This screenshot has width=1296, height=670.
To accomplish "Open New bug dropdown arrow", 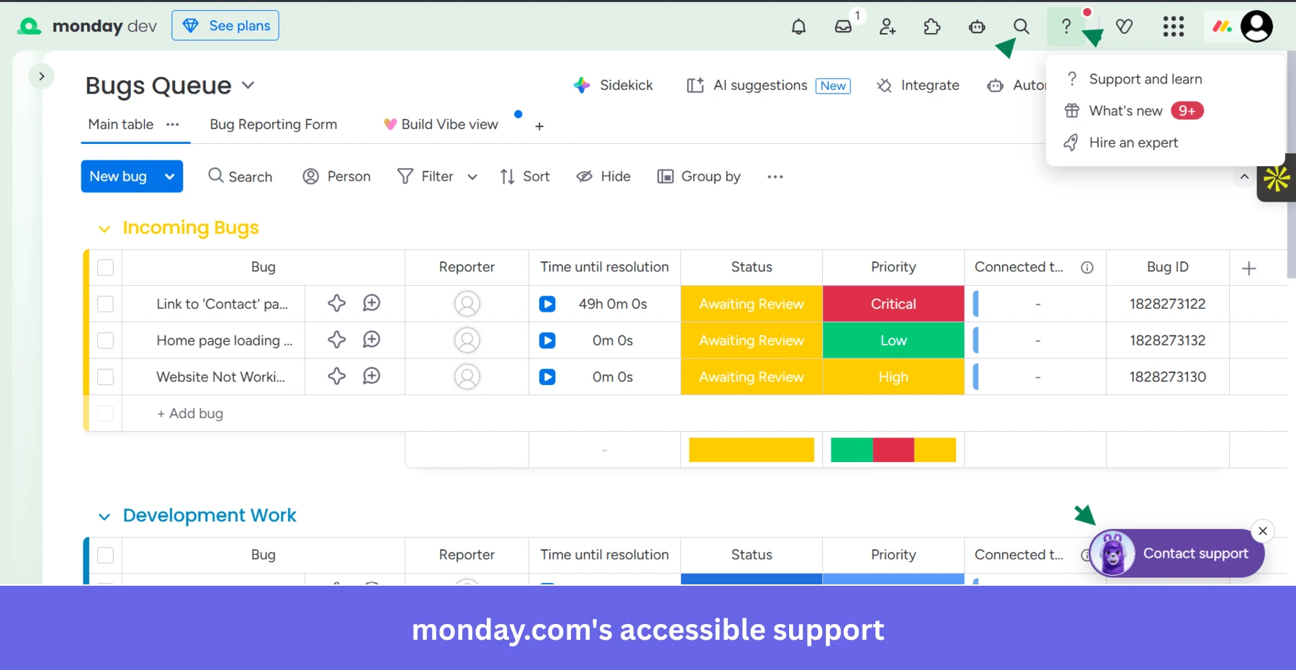I will pyautogui.click(x=169, y=176).
